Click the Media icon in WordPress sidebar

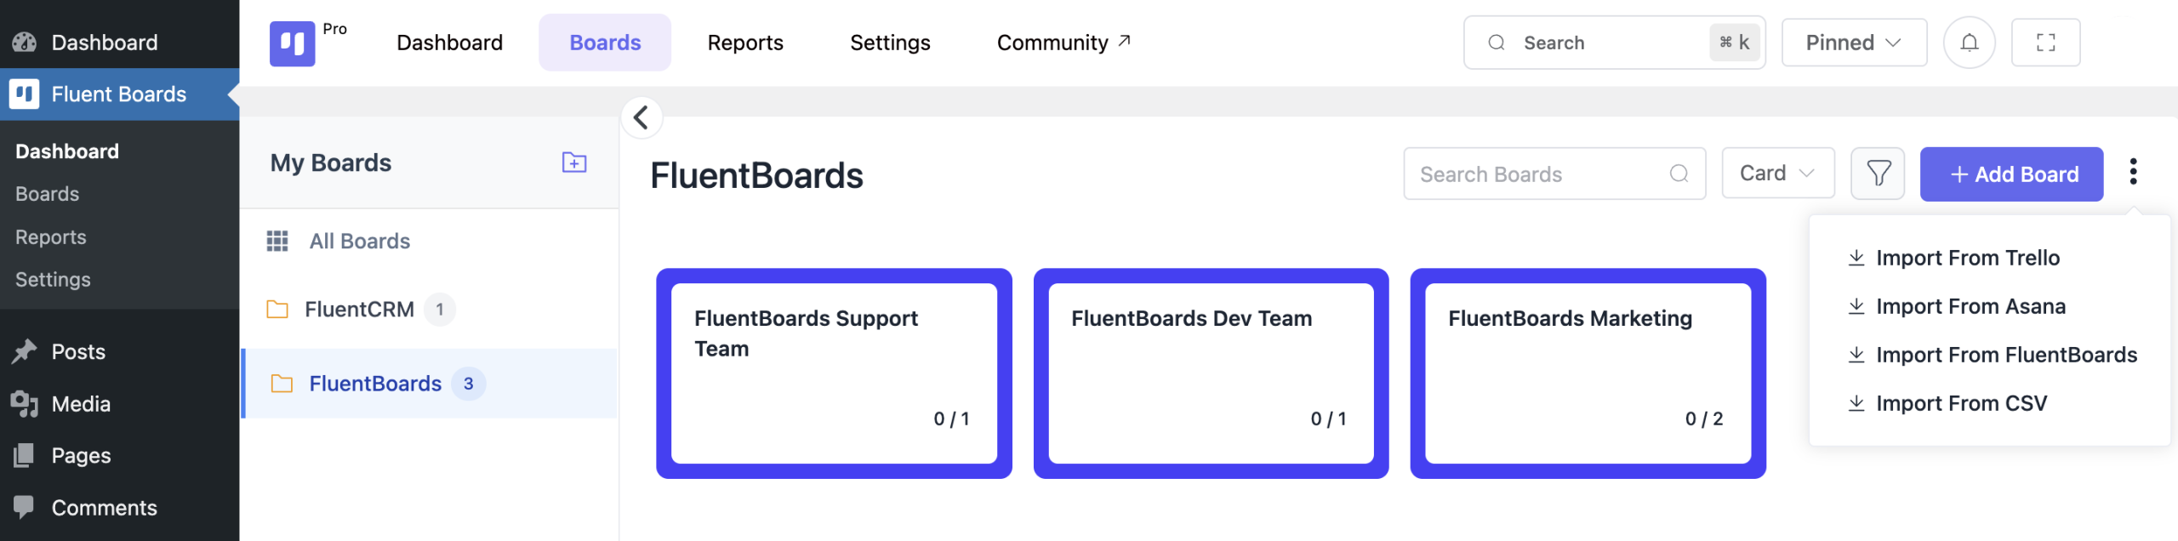(x=25, y=403)
